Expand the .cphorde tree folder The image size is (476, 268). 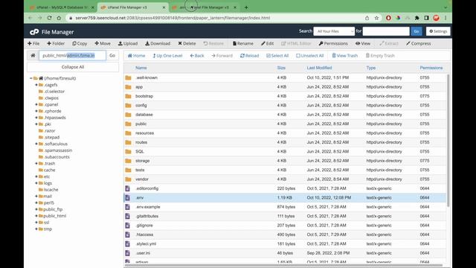[x=36, y=111]
